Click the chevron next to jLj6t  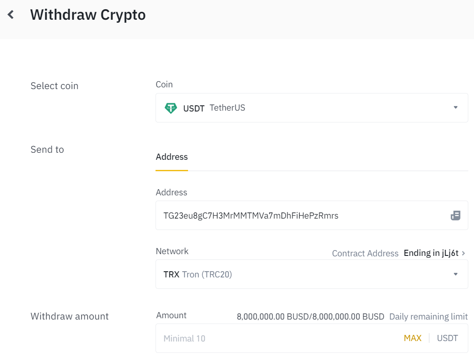pyautogui.click(x=464, y=253)
